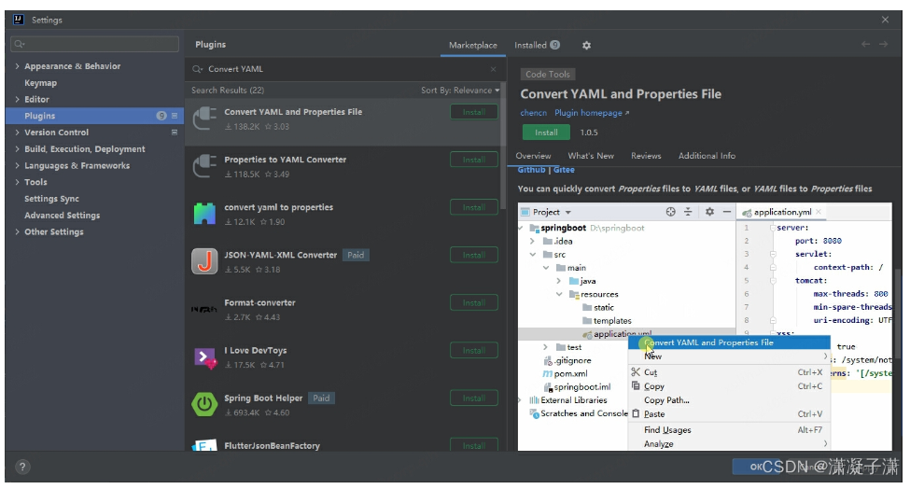
Task: Open the Sort By Relevance dropdown
Action: (x=460, y=91)
